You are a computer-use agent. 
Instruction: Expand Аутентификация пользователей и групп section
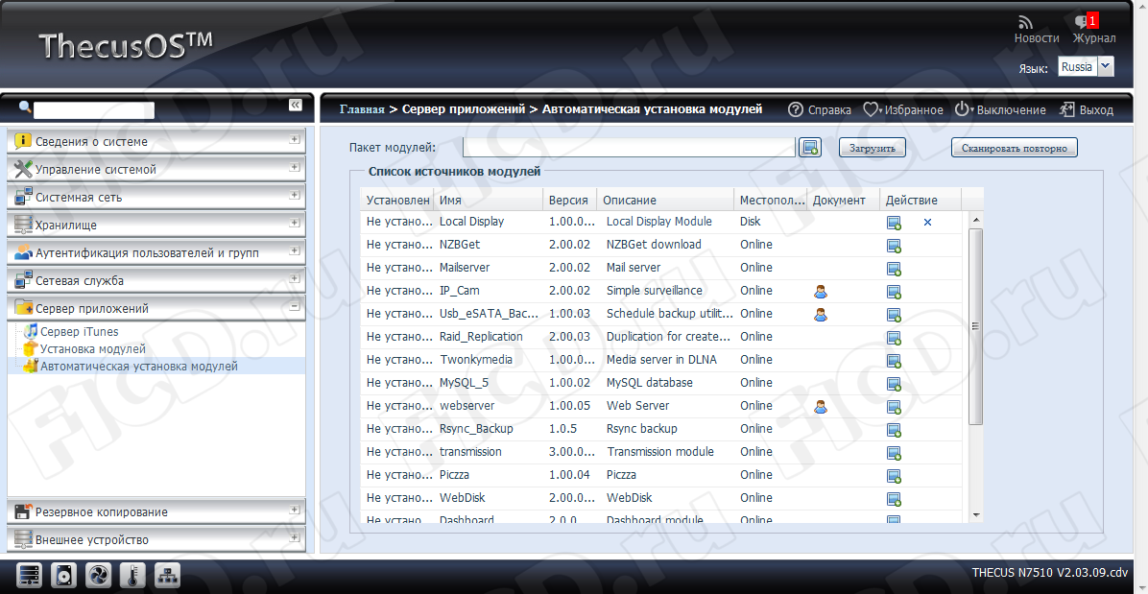click(x=295, y=250)
